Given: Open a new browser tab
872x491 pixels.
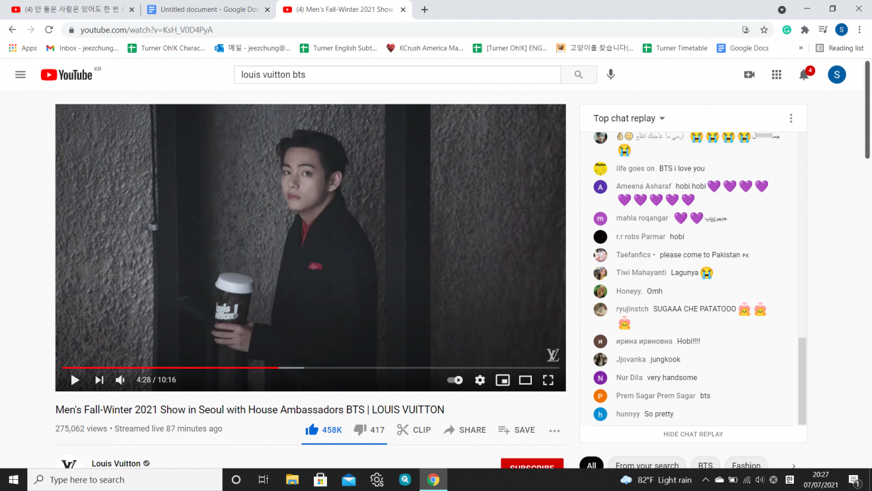Looking at the screenshot, I should click(x=424, y=9).
